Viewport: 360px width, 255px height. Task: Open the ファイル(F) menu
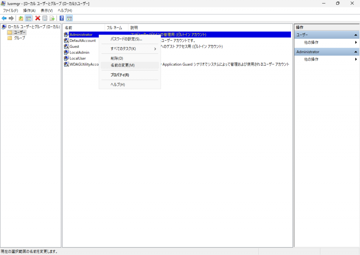point(10,11)
